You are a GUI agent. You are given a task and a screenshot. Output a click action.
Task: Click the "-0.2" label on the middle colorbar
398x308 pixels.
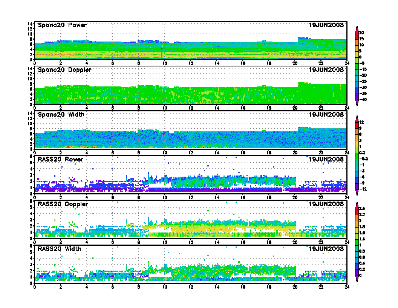[x=363, y=159]
